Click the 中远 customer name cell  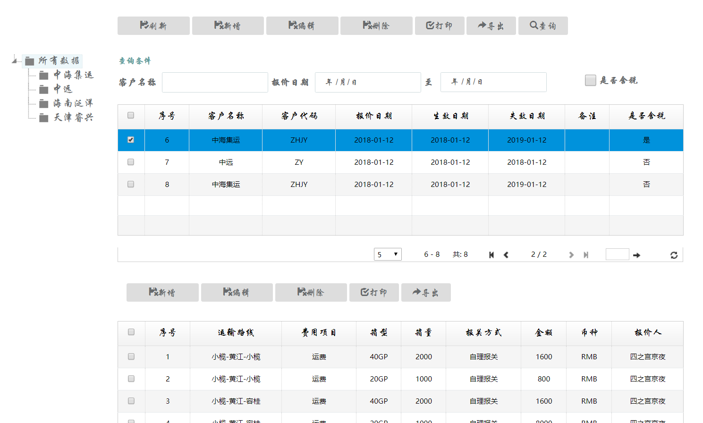(x=226, y=162)
